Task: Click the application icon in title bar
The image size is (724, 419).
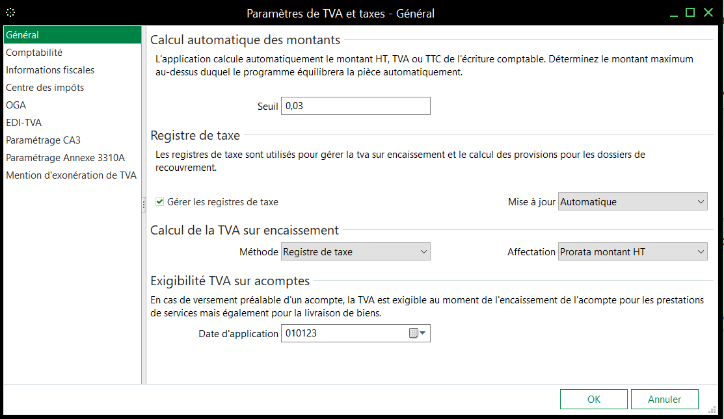Action: tap(10, 12)
